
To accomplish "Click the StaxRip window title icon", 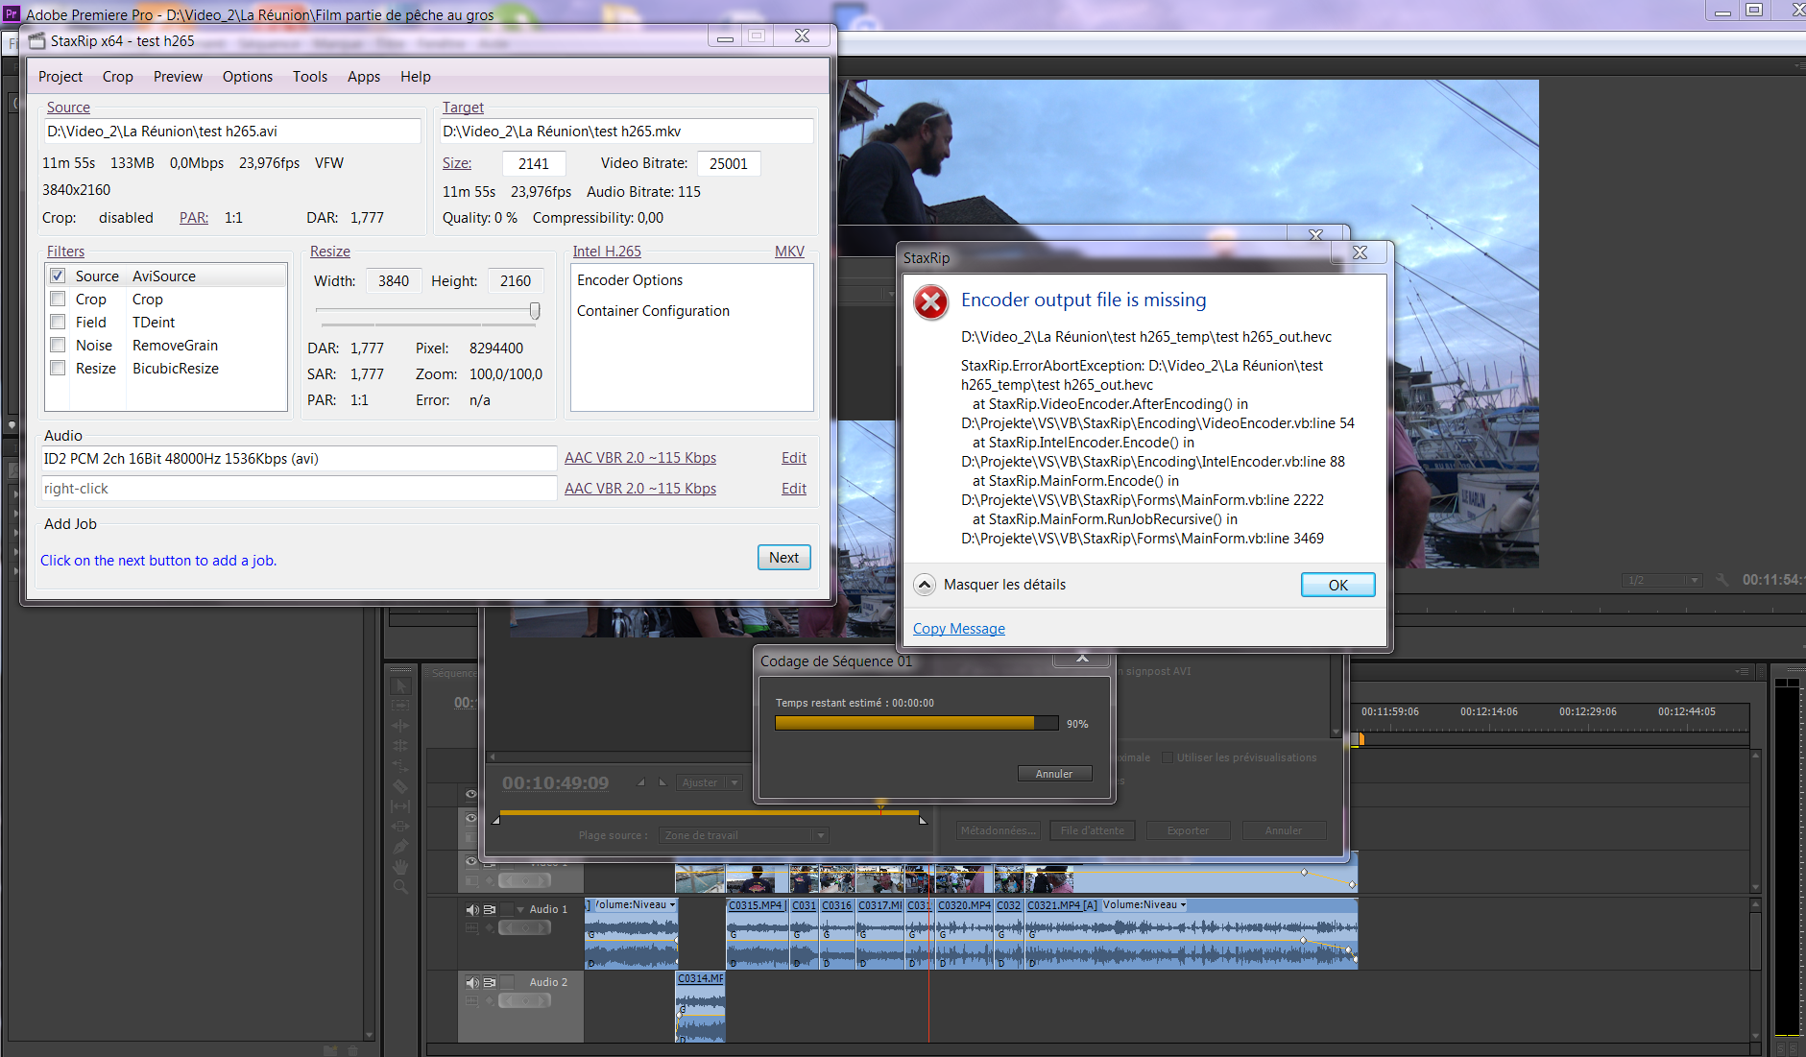I will 37,40.
